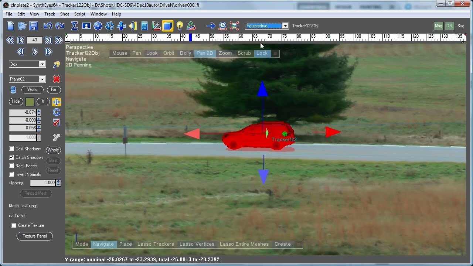The height and width of the screenshot is (266, 473).
Task: Open the Coordinate axes panel
Action: coord(156,26)
